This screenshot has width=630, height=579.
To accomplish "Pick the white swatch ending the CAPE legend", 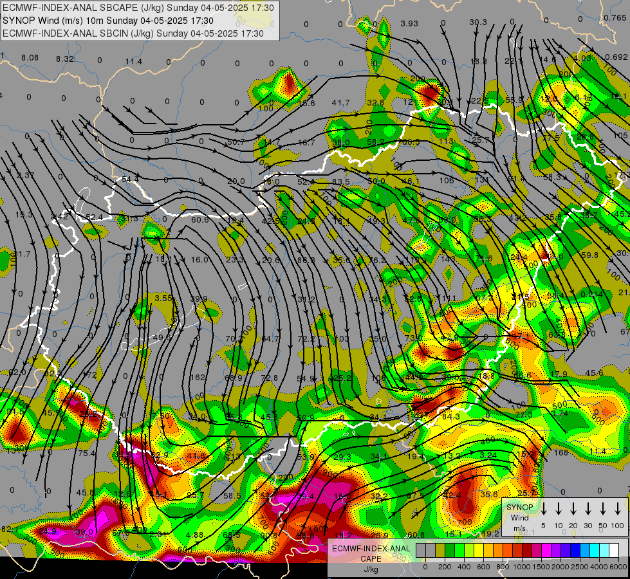I will pyautogui.click(x=613, y=551).
